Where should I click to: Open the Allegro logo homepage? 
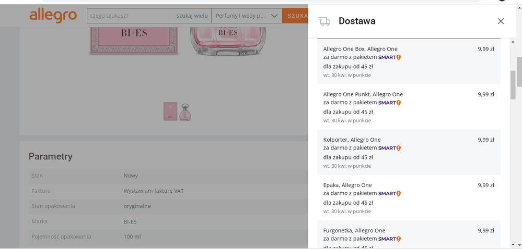53,16
